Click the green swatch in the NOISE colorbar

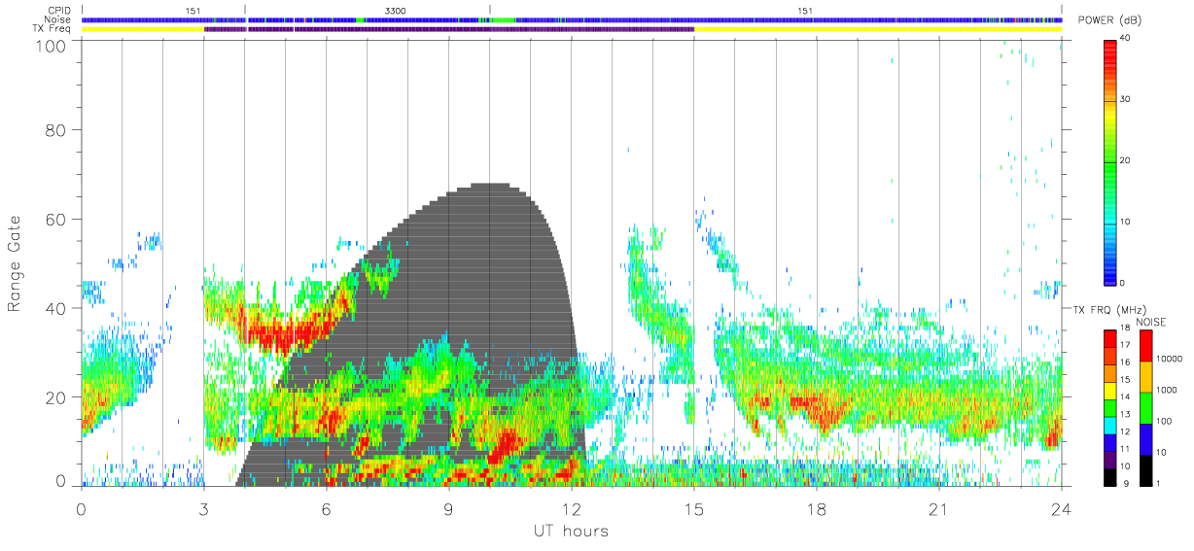pyautogui.click(x=1144, y=407)
